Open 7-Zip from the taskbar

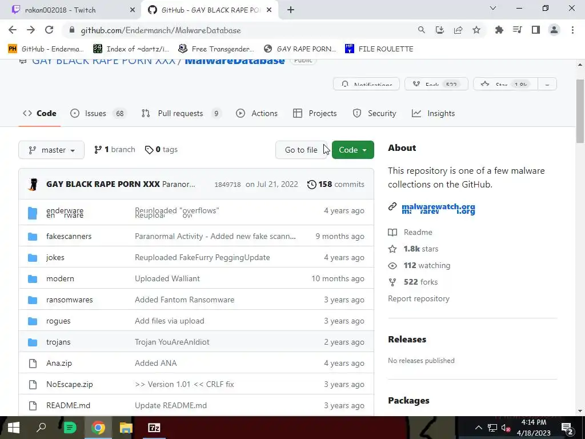pos(154,428)
